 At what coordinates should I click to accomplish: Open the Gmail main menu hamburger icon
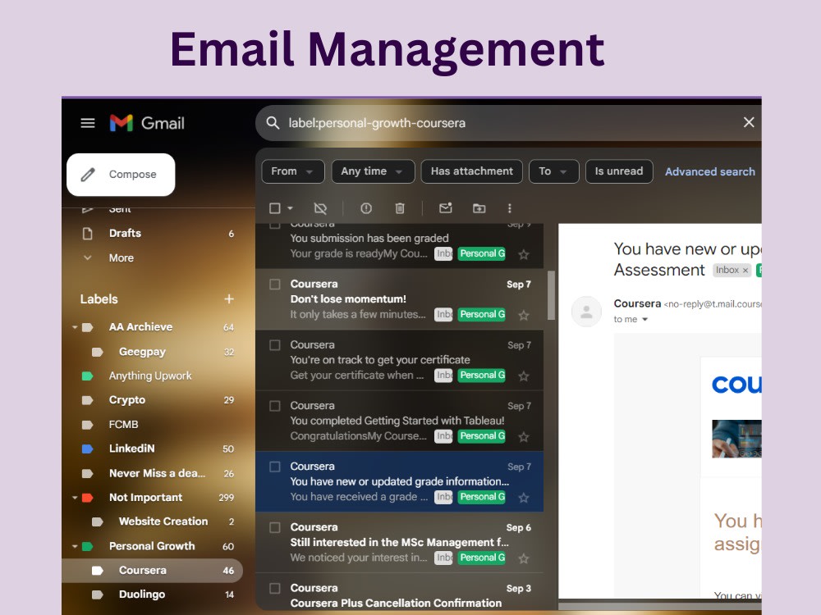[88, 123]
